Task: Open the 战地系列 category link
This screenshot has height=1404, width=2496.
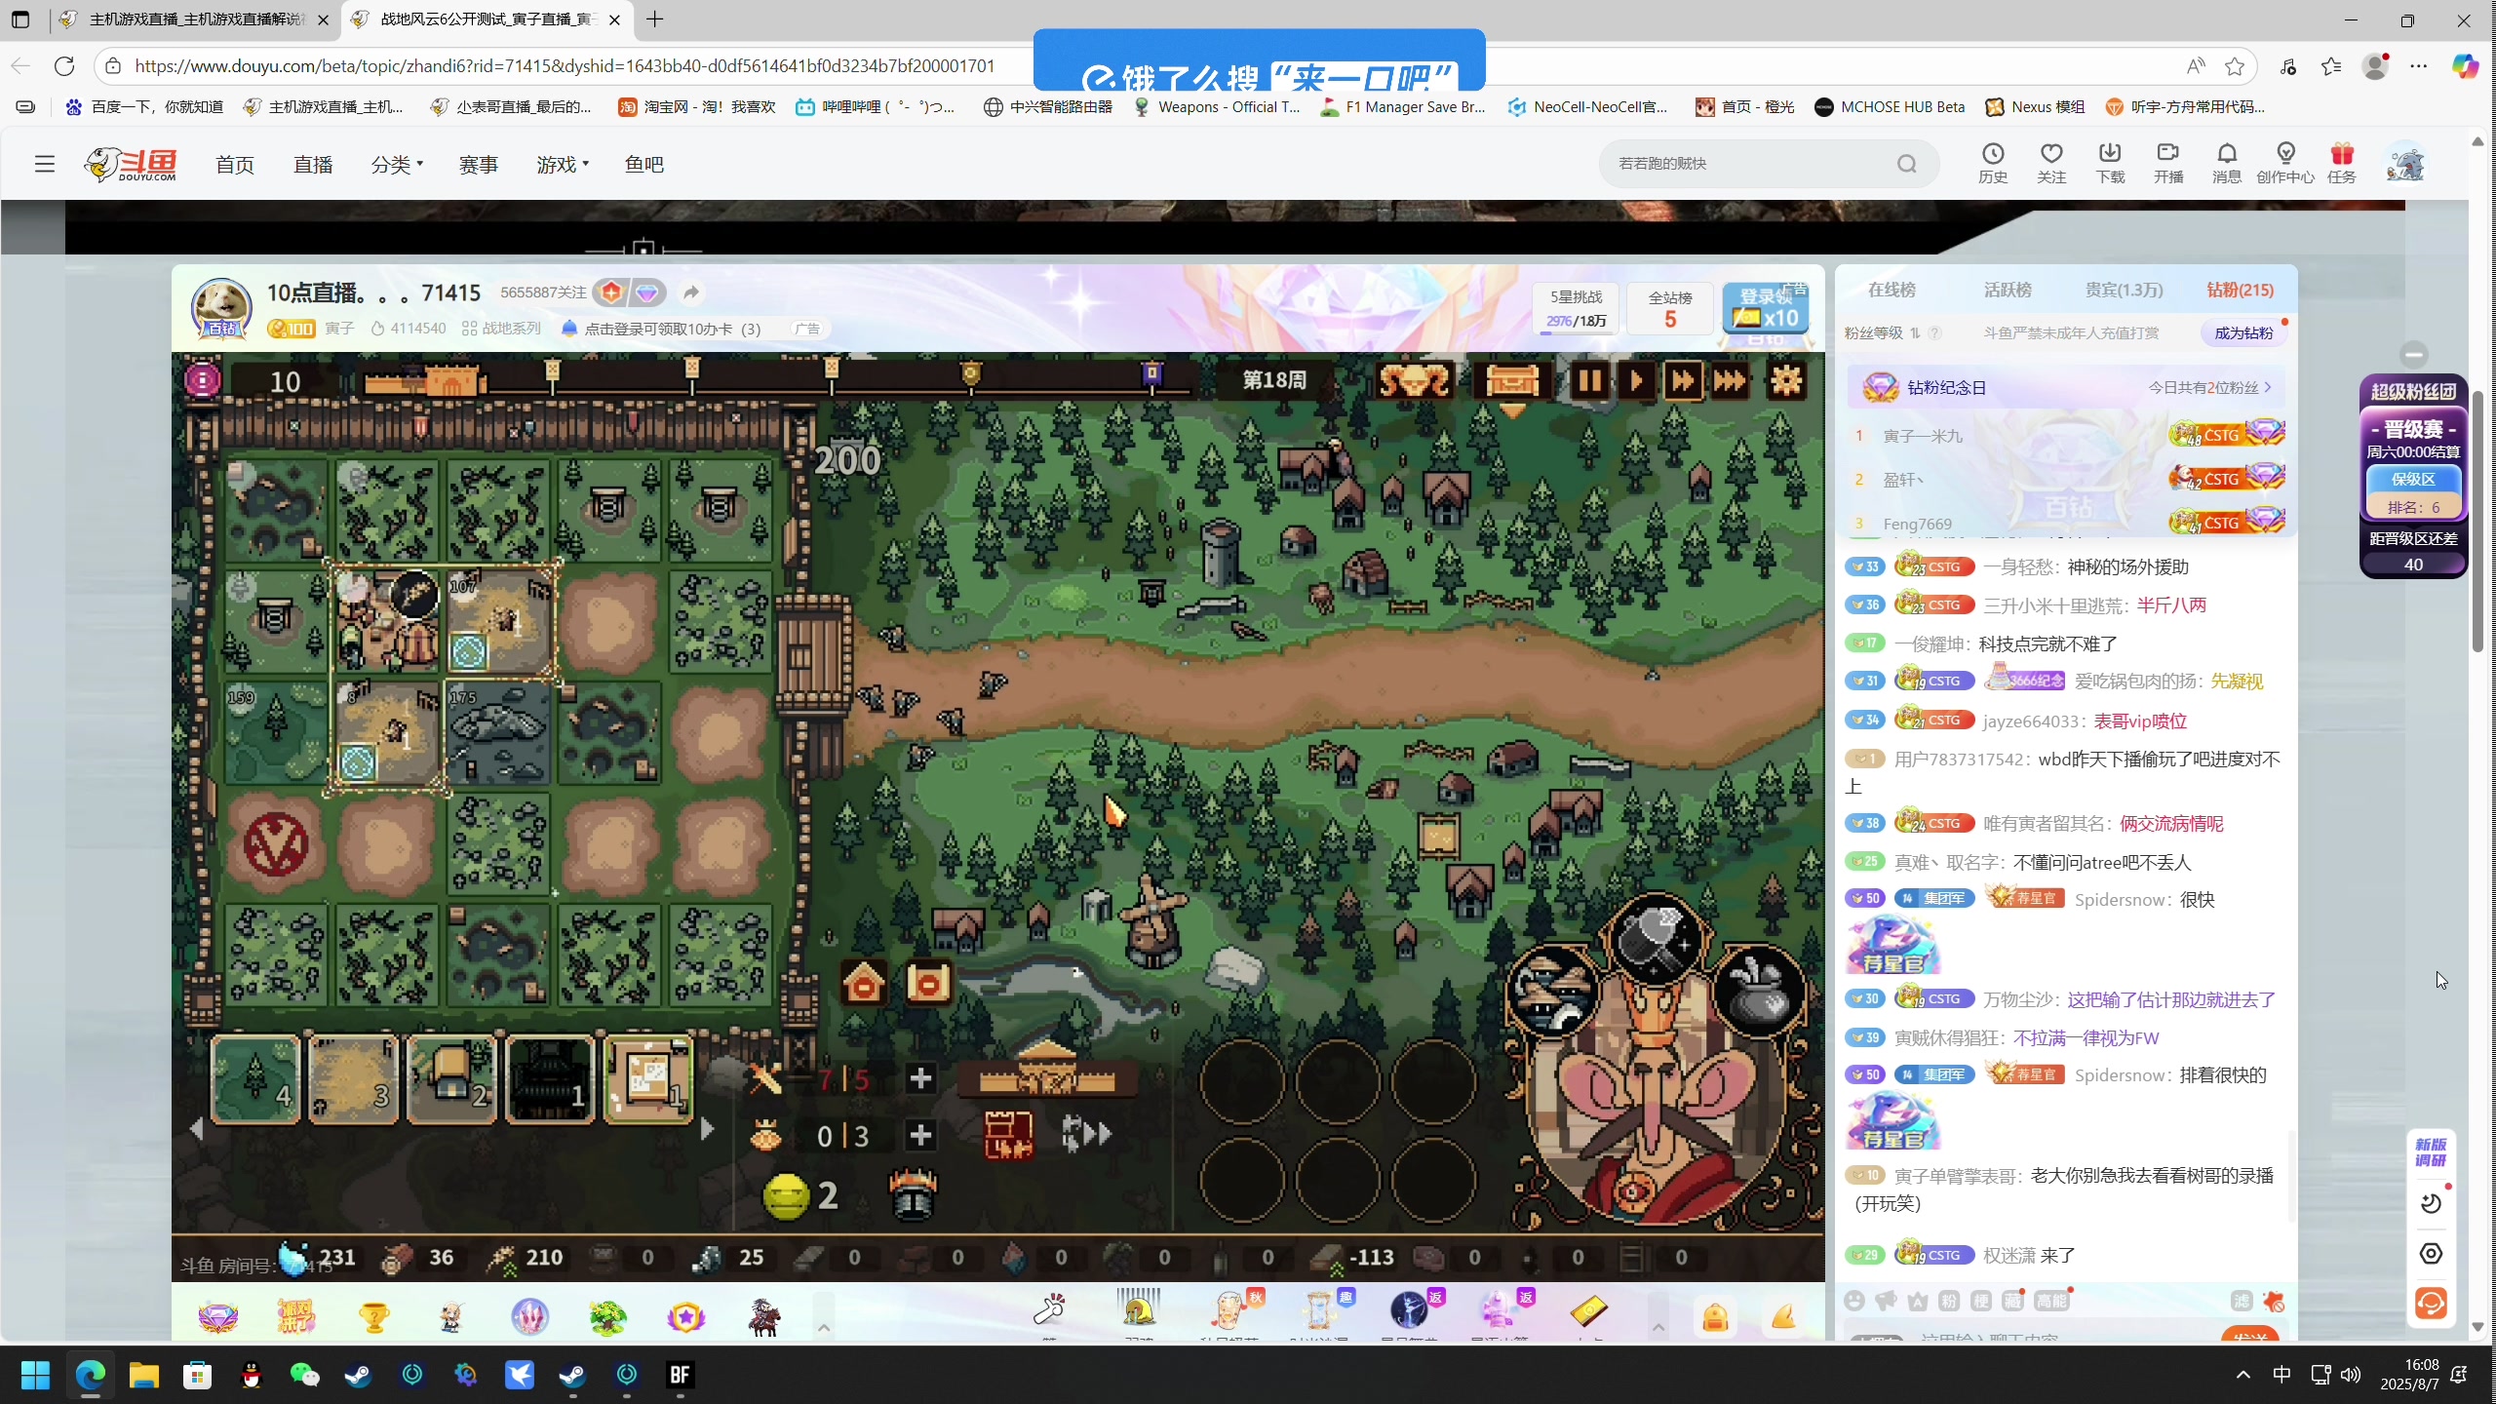Action: click(501, 329)
